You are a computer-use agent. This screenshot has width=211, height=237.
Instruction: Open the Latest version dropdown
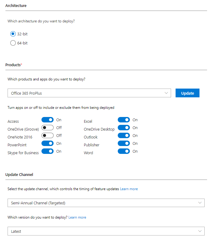tap(106, 231)
